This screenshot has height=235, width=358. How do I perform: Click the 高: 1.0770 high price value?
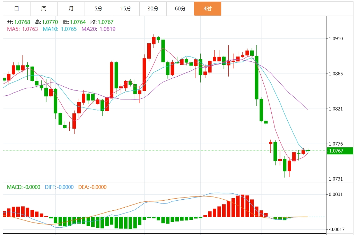(46, 22)
